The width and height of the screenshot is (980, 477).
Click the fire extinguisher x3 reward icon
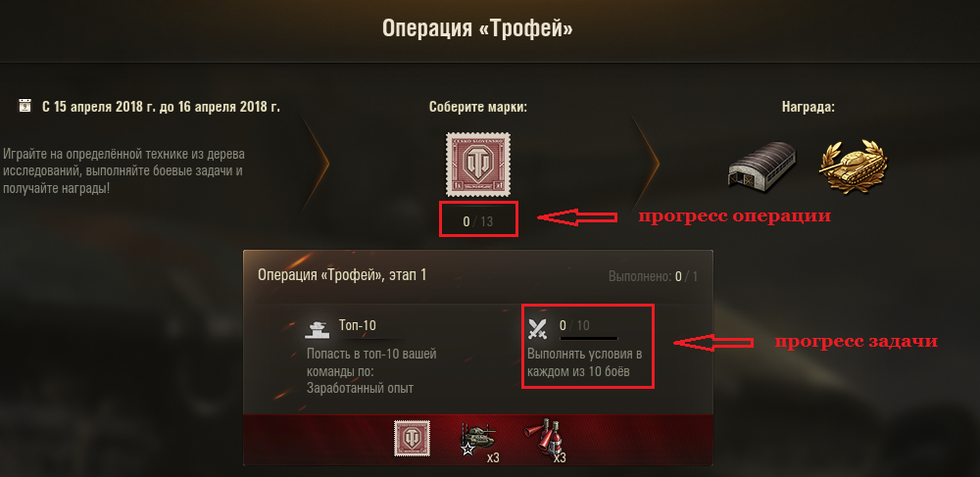click(x=546, y=440)
